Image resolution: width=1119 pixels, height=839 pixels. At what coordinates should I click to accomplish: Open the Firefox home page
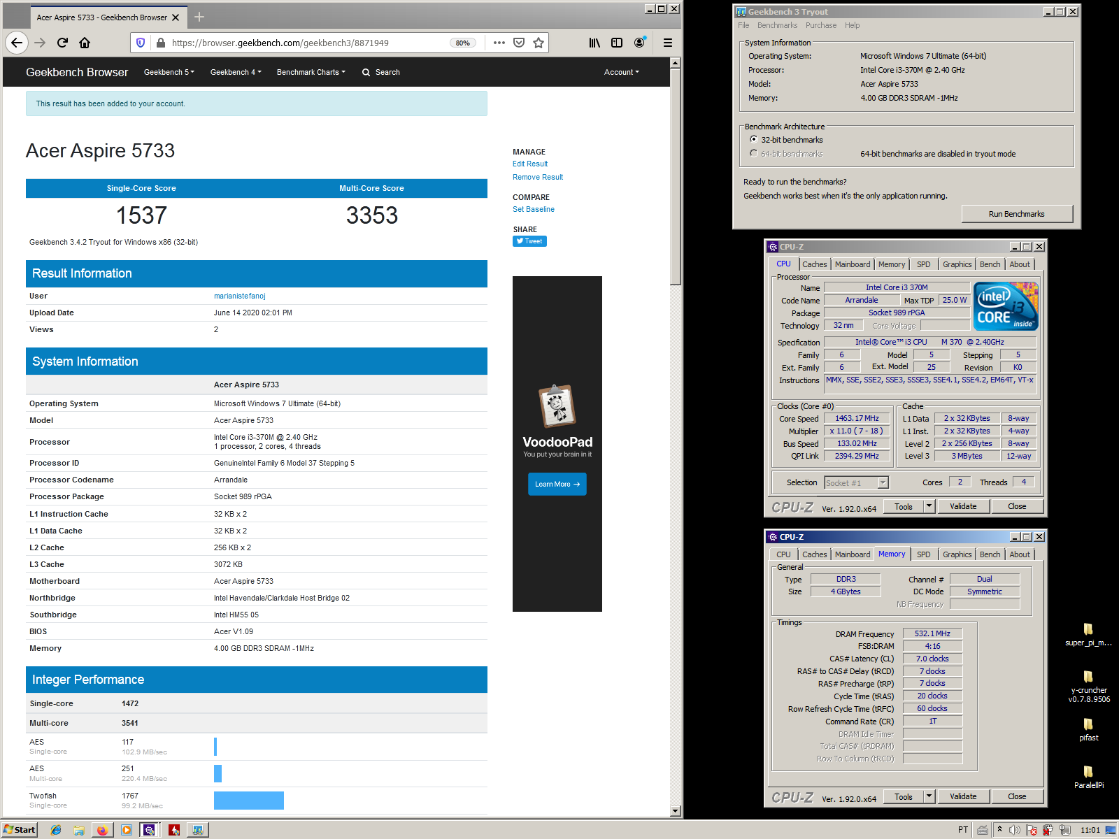pyautogui.click(x=85, y=43)
